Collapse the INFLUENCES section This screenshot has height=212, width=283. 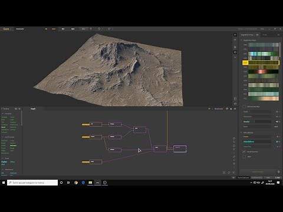point(242,132)
